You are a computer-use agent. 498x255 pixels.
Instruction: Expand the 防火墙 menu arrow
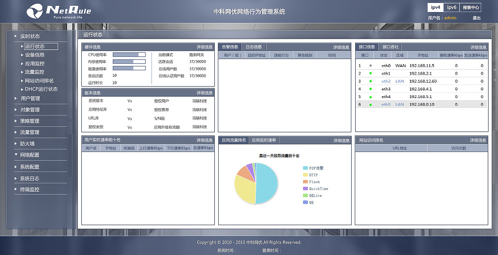pos(16,144)
